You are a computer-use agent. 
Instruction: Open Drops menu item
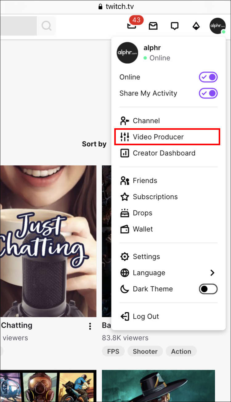168,213
